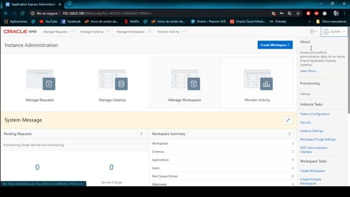The height and width of the screenshot is (197, 350).
Task: Open the Aplicaciones grid bookmark
Action: click(16, 21)
